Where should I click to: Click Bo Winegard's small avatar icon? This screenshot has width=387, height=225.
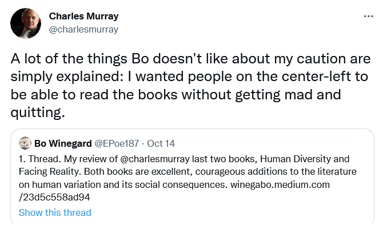pos(25,143)
